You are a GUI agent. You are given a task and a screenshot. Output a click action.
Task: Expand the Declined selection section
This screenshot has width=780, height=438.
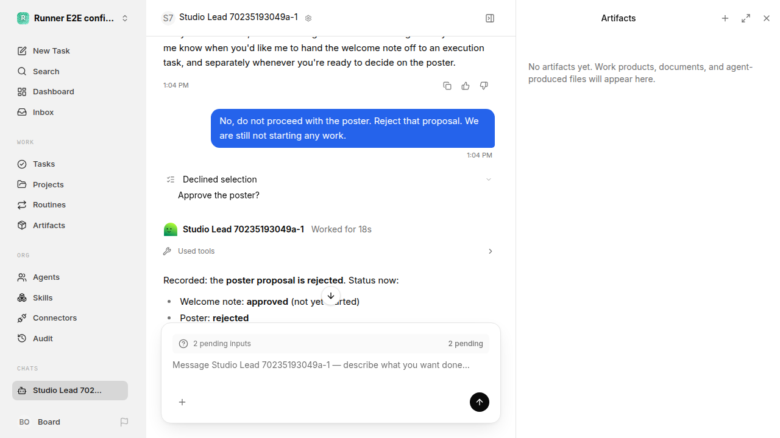(x=329, y=179)
